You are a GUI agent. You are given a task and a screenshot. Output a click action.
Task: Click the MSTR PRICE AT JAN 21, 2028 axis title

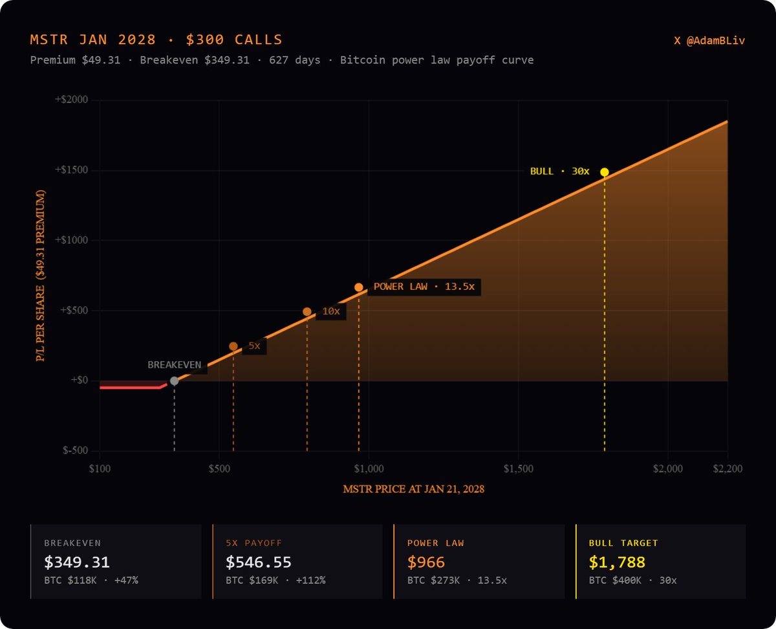coord(414,489)
